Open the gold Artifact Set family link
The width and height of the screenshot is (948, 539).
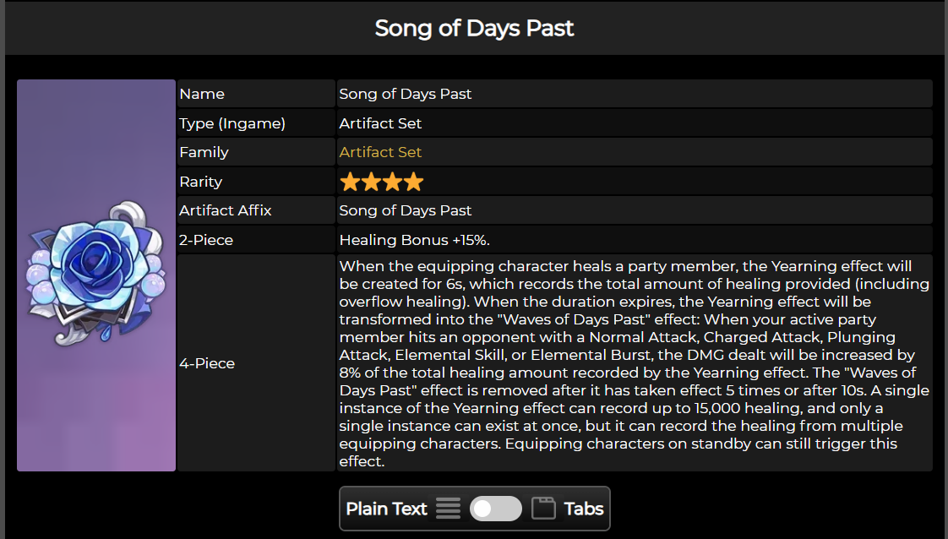coord(380,152)
